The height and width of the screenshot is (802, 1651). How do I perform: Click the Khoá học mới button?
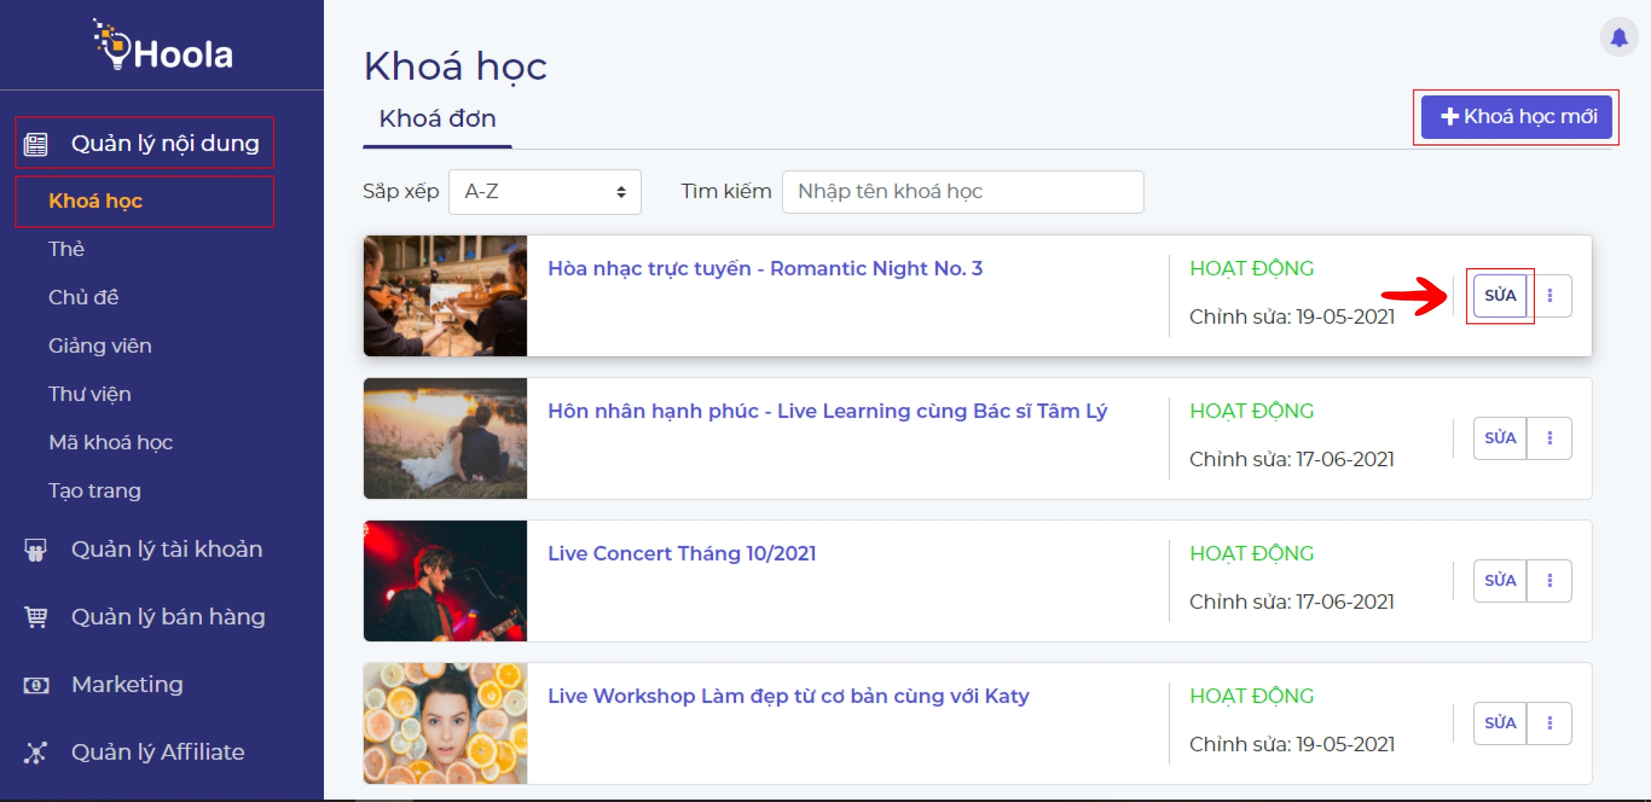point(1516,116)
